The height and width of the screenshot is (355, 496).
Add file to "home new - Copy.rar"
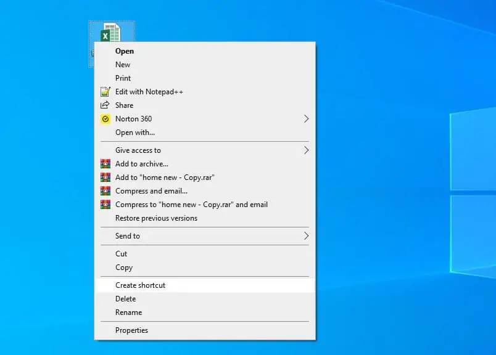[x=165, y=177]
